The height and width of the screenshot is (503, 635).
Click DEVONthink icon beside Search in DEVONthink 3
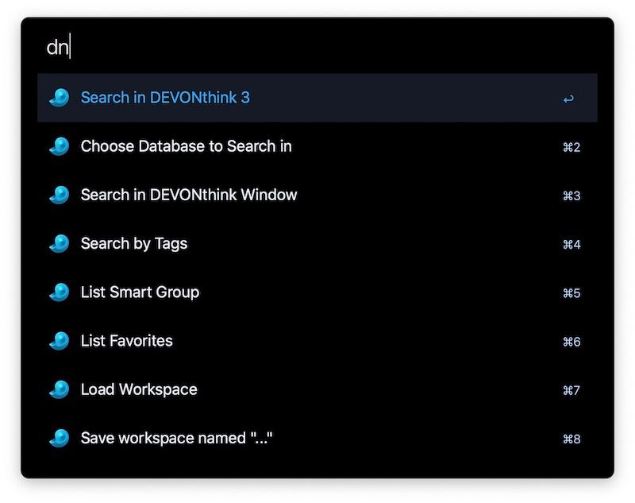60,98
